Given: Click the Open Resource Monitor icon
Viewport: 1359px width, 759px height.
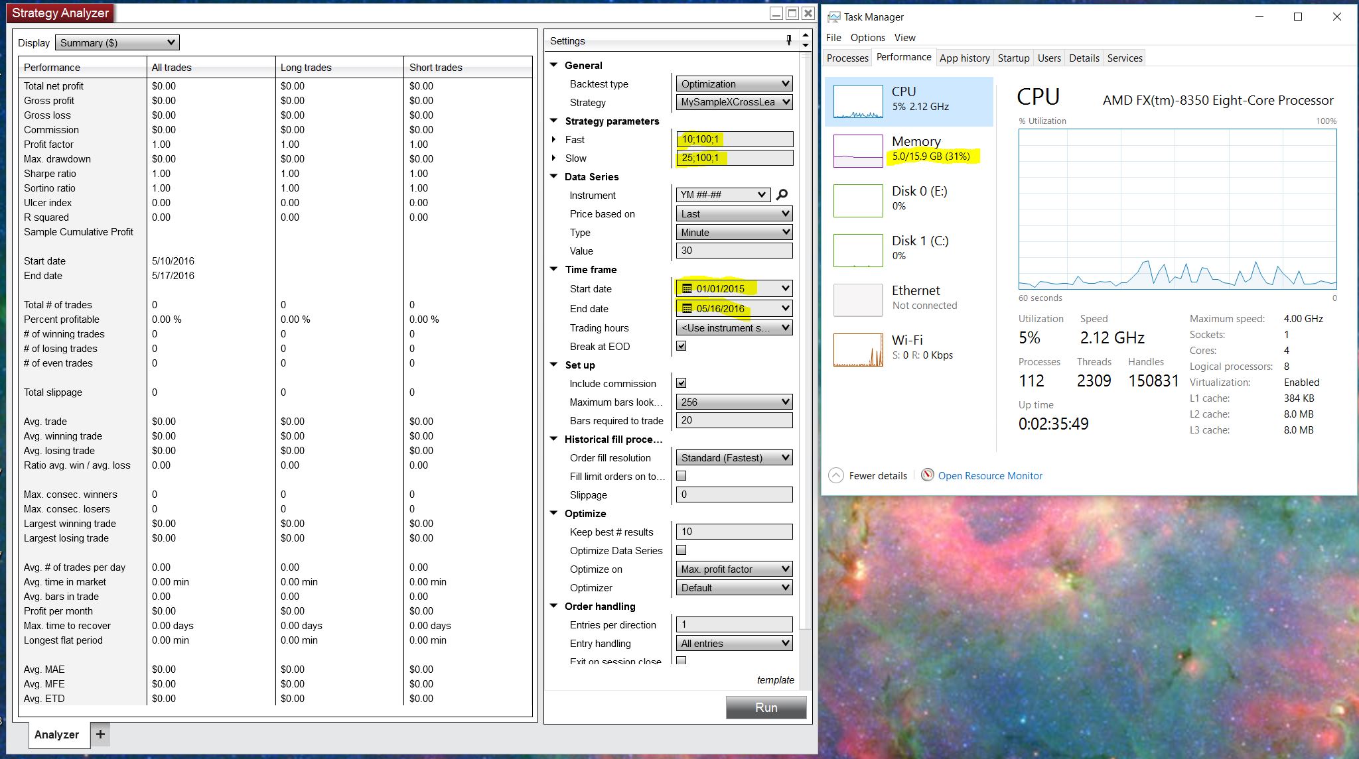Looking at the screenshot, I should click(x=928, y=475).
